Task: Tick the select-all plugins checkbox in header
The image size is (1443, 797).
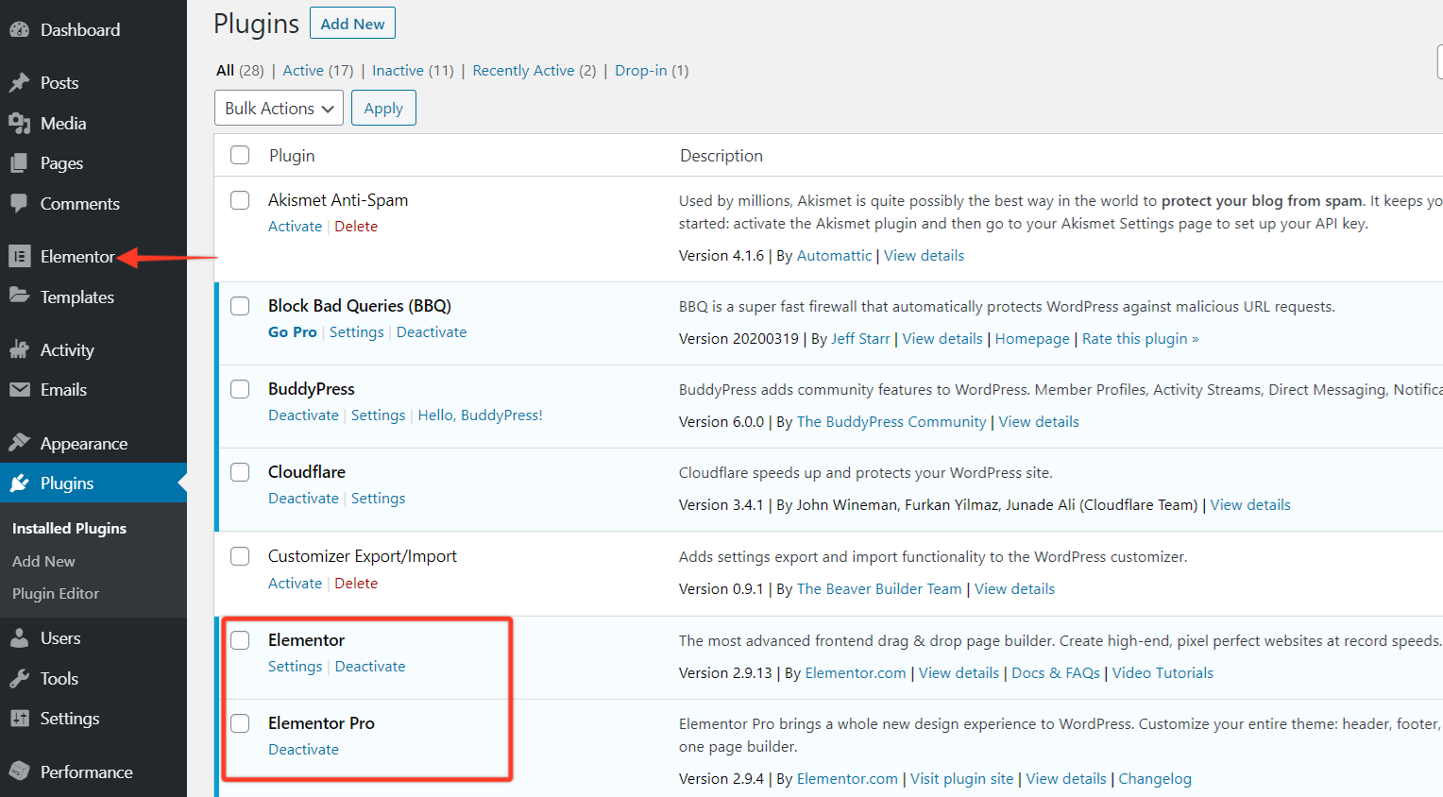Action: point(240,155)
